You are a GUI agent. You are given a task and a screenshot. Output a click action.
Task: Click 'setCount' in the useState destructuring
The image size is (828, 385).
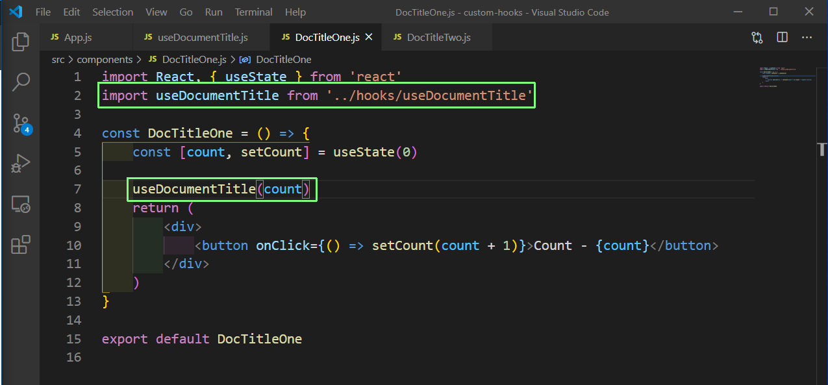(271, 152)
